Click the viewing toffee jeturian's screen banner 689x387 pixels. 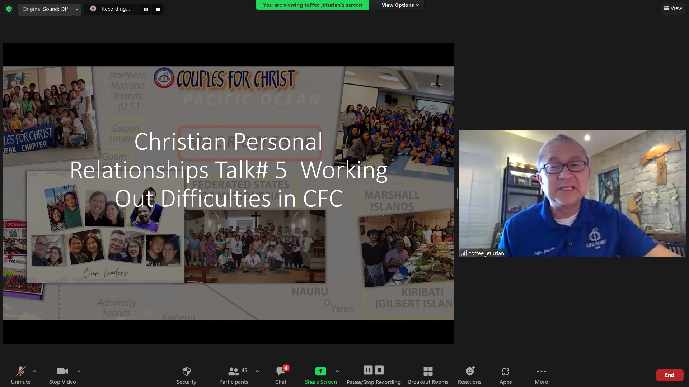point(312,5)
